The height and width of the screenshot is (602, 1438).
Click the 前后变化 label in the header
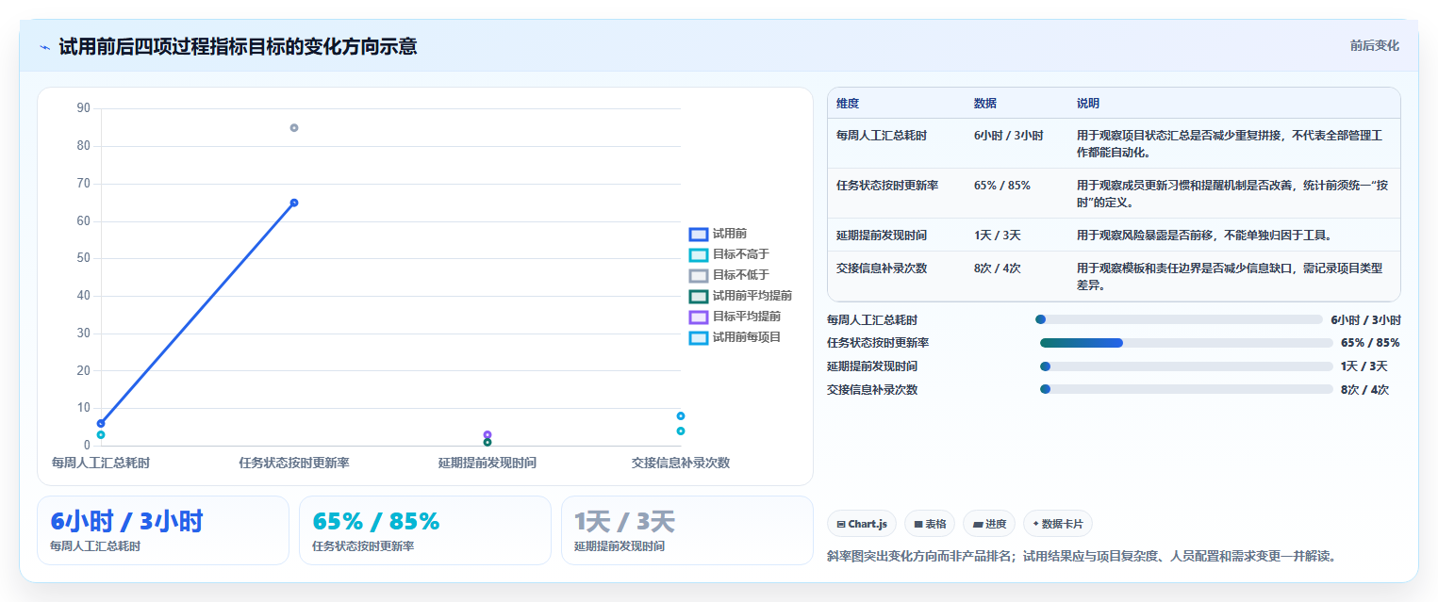(x=1374, y=45)
